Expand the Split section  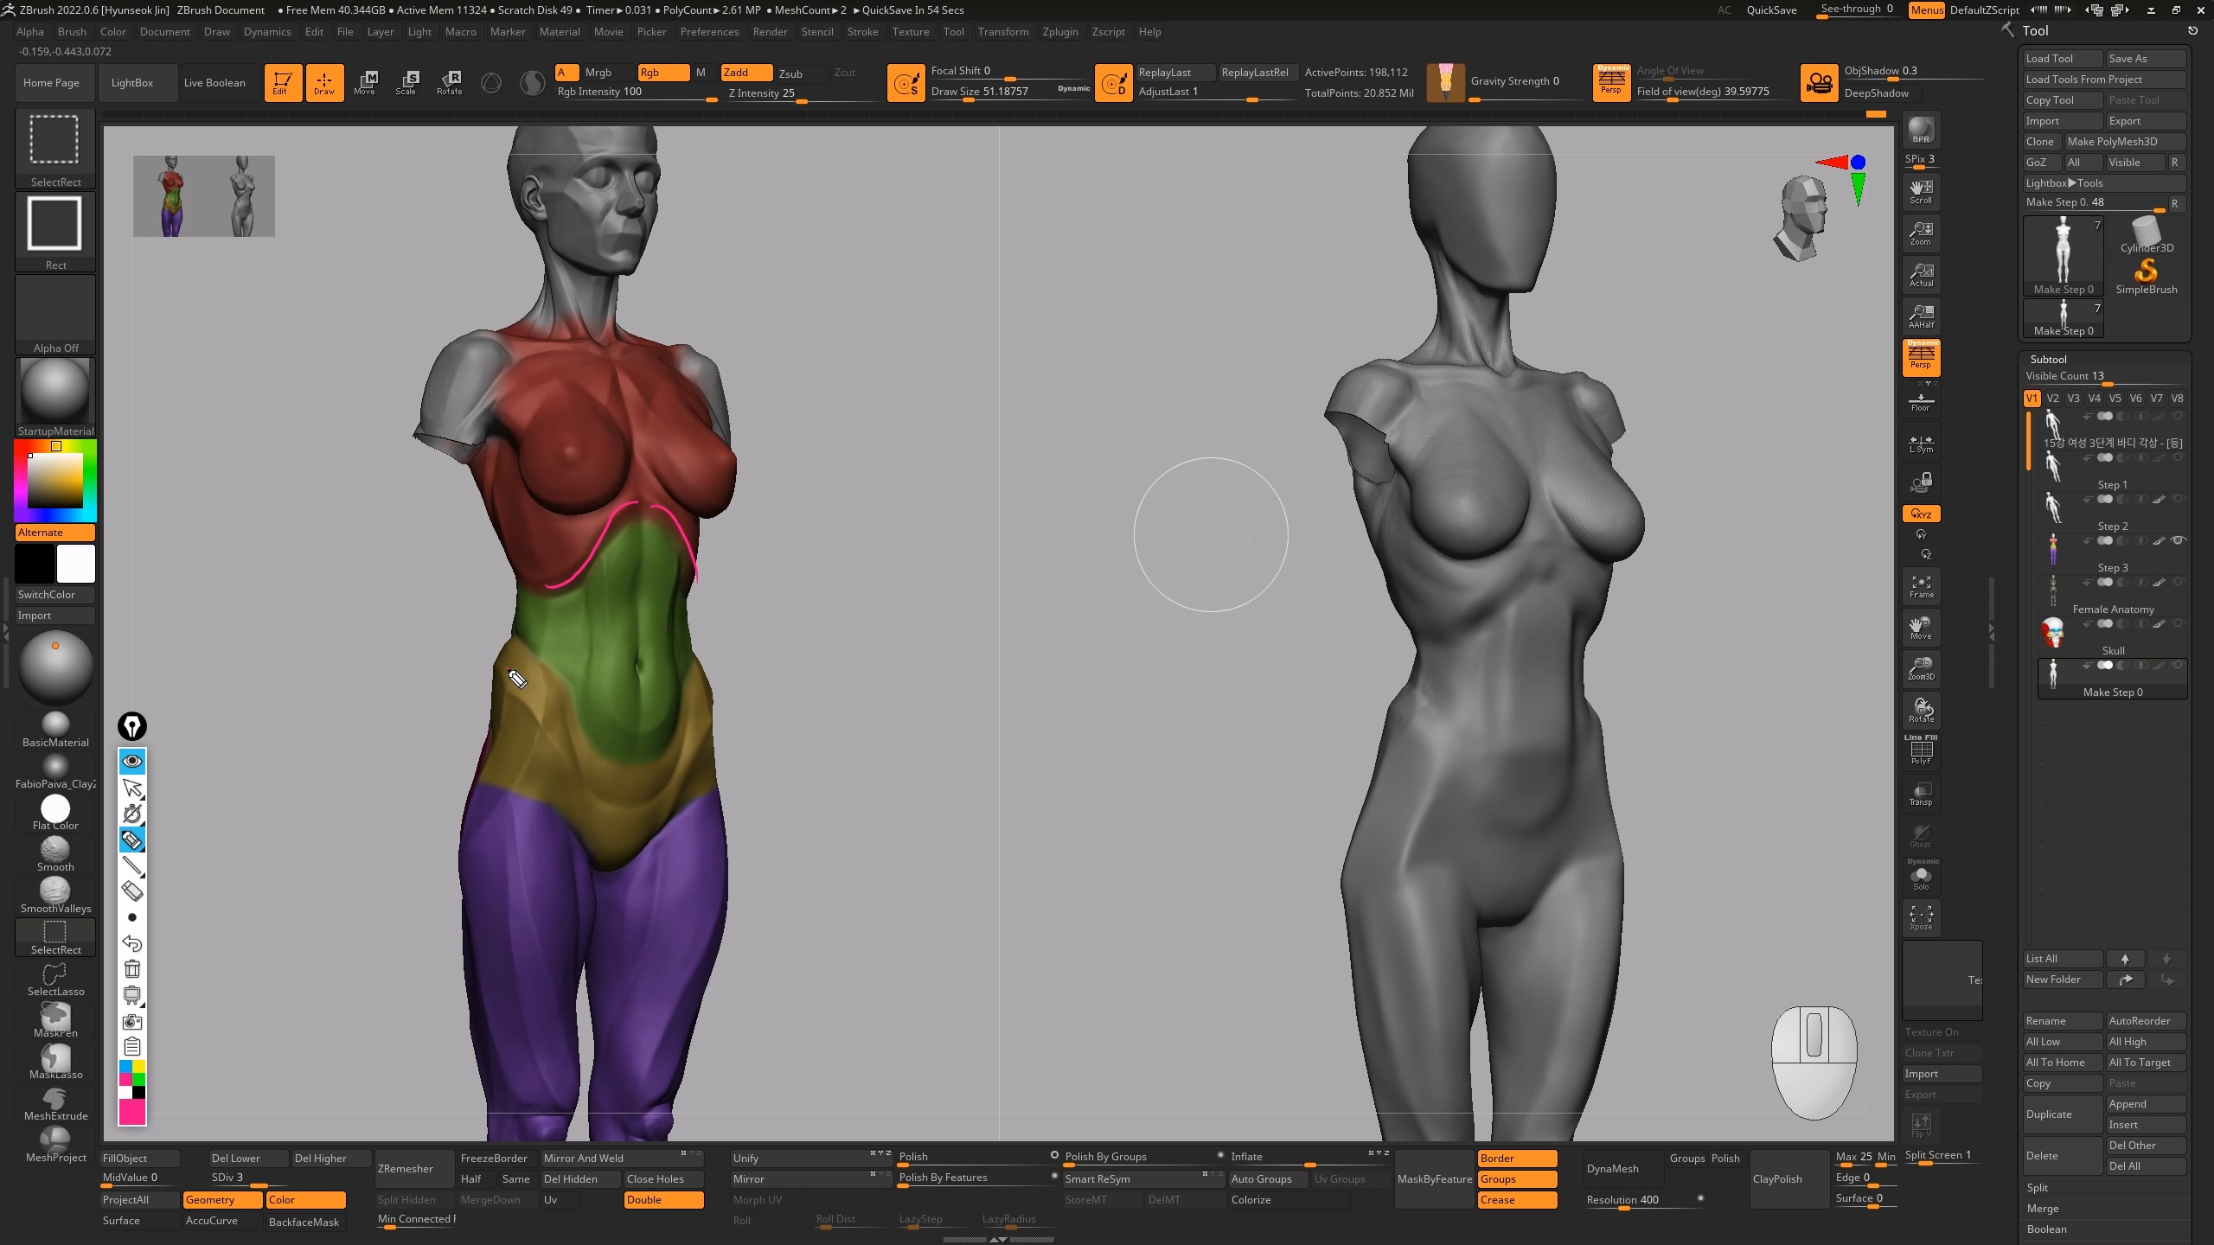tap(2038, 1187)
